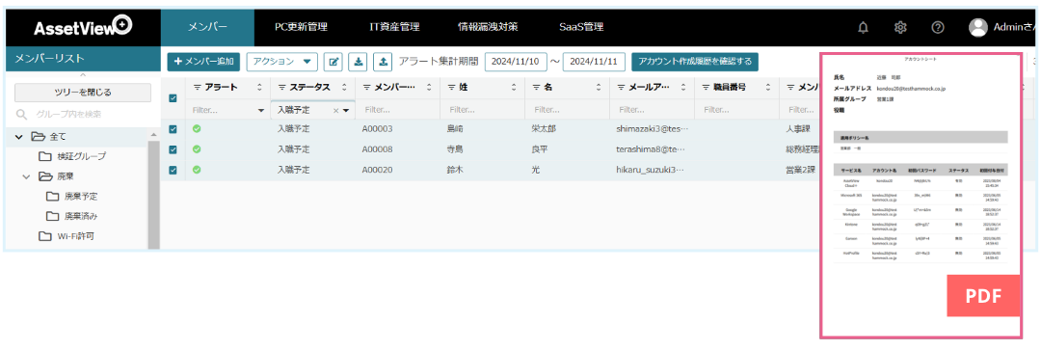
Task: Click the メンバー column filter input
Action: pos(397,110)
